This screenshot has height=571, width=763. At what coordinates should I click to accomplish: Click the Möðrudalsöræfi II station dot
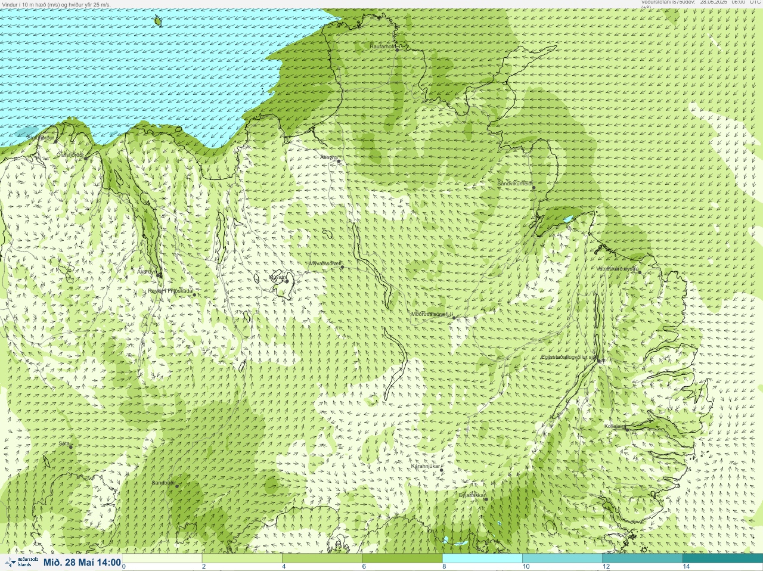click(x=454, y=318)
